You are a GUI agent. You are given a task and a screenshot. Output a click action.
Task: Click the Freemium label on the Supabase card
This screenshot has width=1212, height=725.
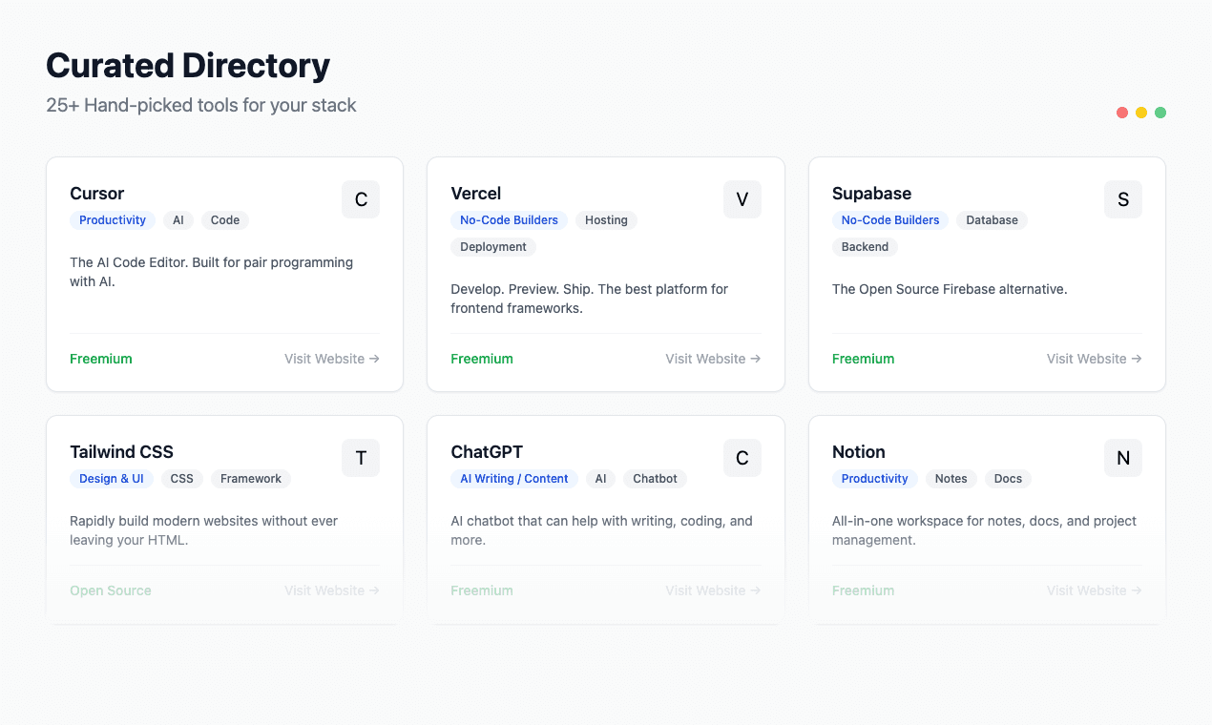[x=863, y=359]
